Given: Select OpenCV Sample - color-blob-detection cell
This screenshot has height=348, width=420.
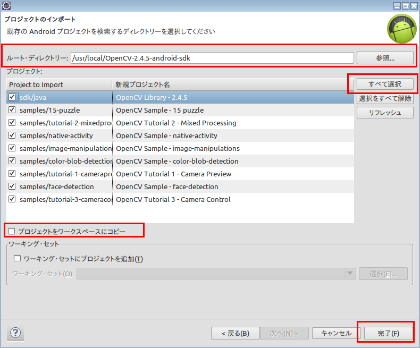Looking at the screenshot, I should tap(233, 161).
